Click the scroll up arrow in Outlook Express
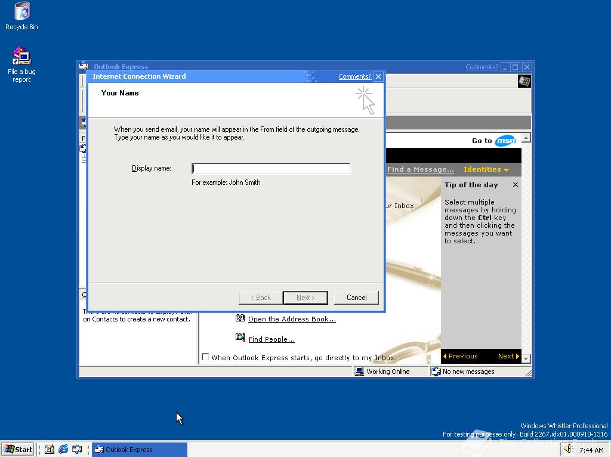 526,138
